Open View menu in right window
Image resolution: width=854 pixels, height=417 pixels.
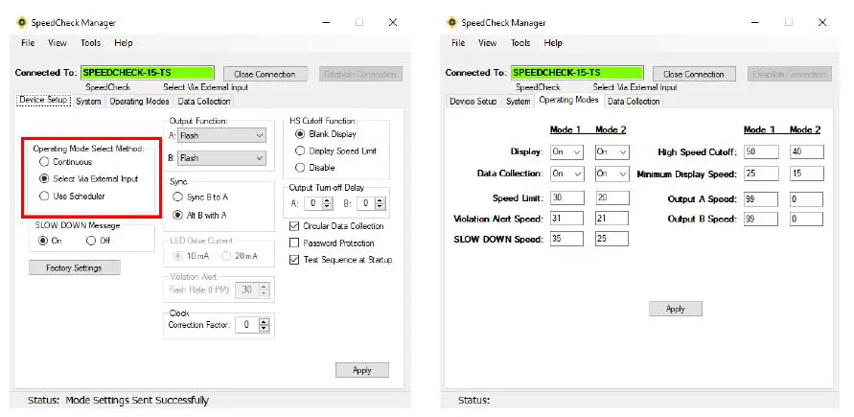[487, 43]
